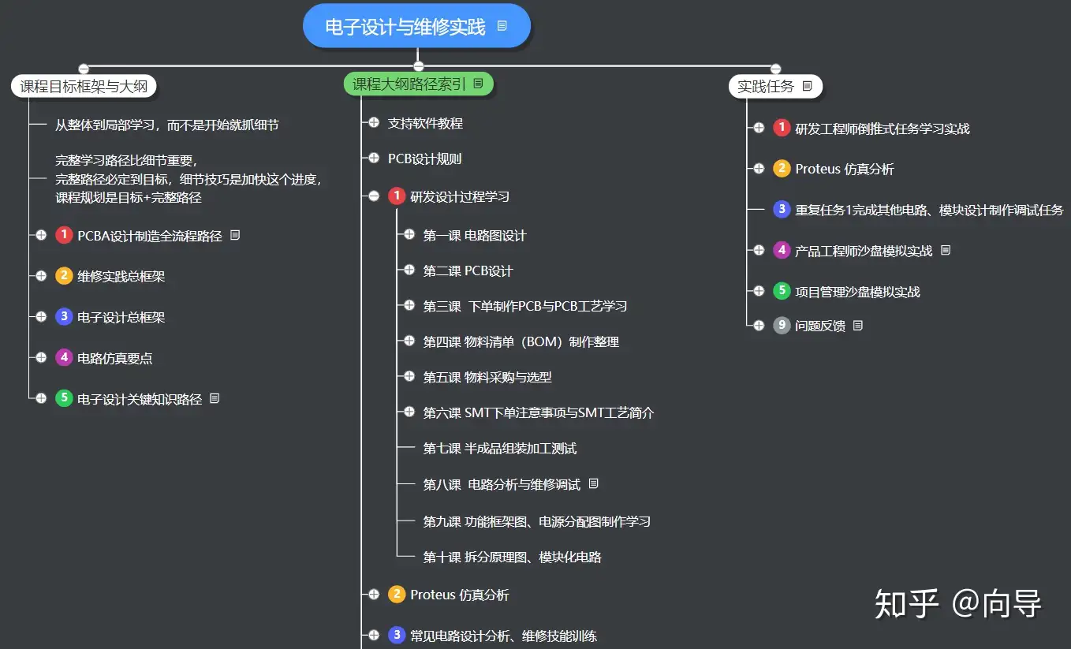Image resolution: width=1071 pixels, height=649 pixels.
Task: Click blue priority 3 marker on 电子设计总框架
Action: pos(64,317)
